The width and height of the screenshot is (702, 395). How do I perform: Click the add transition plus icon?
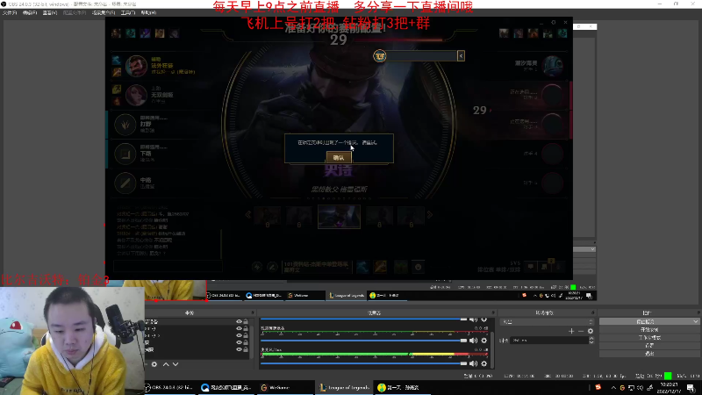point(571,331)
